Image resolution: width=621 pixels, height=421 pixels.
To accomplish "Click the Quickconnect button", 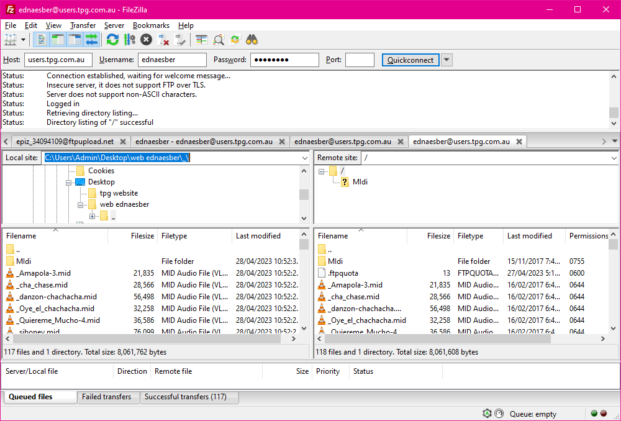I will tap(410, 60).
